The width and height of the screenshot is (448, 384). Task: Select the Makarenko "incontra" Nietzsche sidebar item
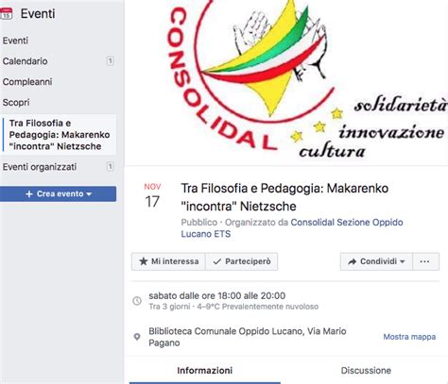pyautogui.click(x=60, y=135)
